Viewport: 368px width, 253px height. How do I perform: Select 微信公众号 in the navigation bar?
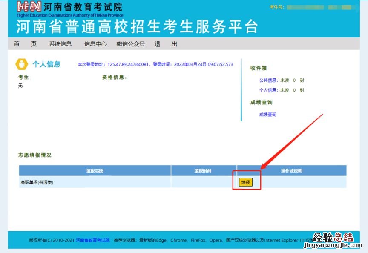[130, 44]
